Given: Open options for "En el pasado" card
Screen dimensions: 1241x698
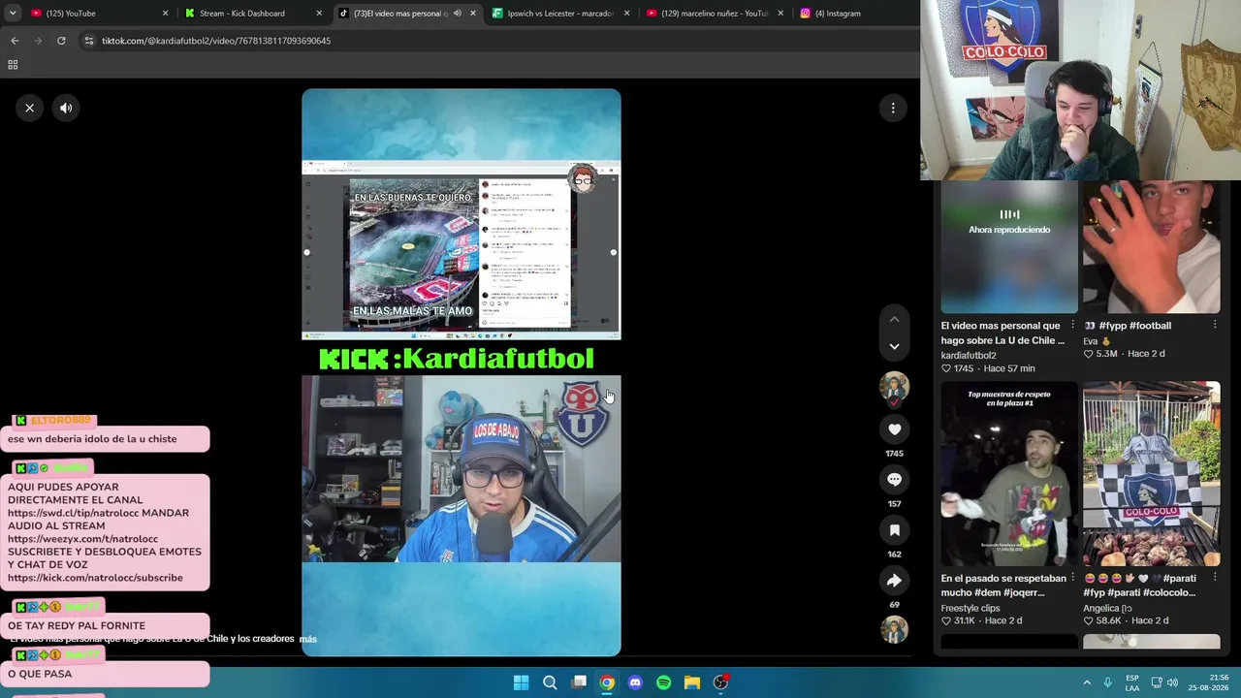Looking at the screenshot, I should pos(1072,578).
